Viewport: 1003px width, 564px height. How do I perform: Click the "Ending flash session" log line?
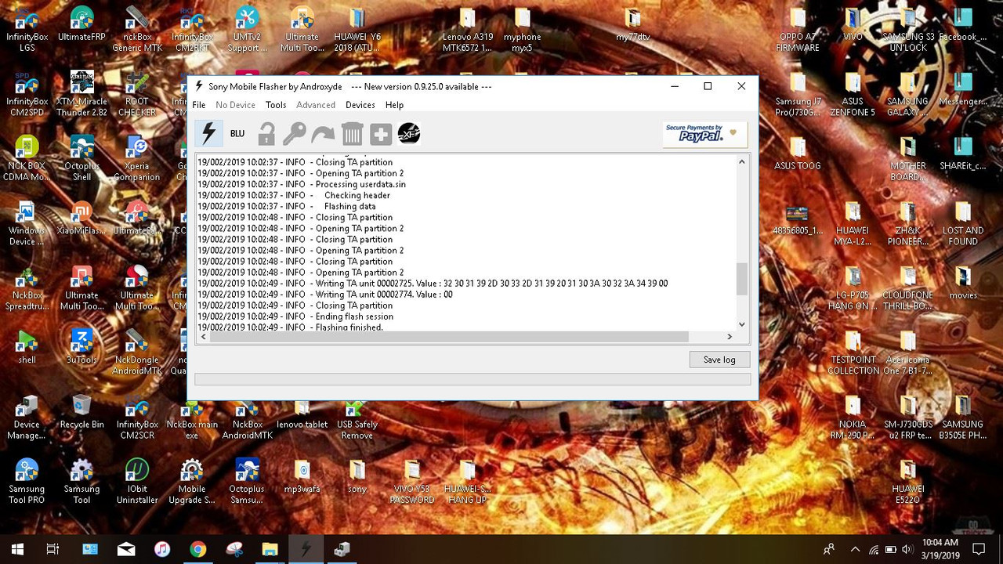point(295,316)
